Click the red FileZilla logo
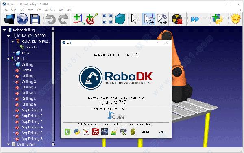 [x=96, y=132]
